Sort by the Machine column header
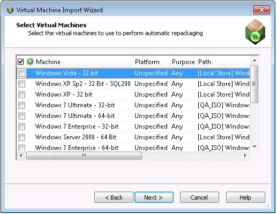Screen dimensions: 277x214 coord(84,62)
